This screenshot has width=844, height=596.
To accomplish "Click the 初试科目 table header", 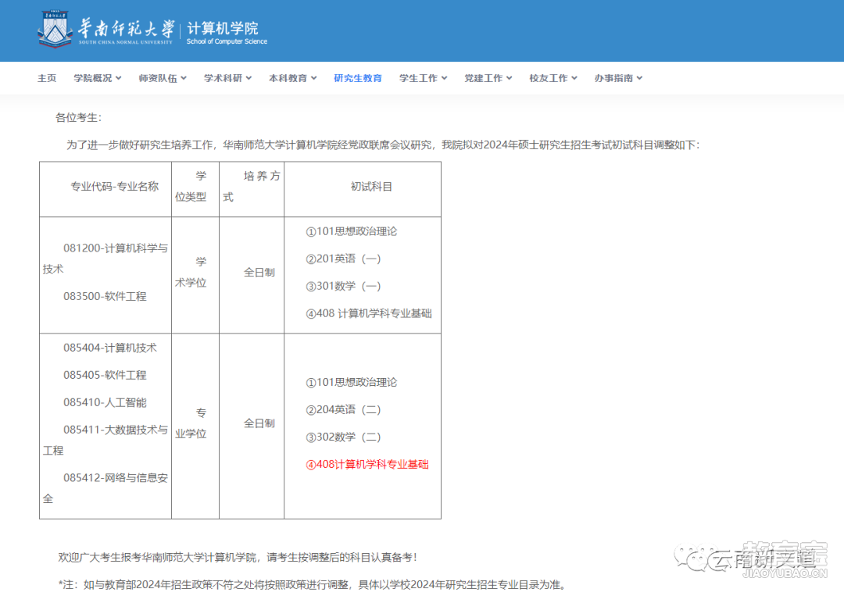I will 371,187.
